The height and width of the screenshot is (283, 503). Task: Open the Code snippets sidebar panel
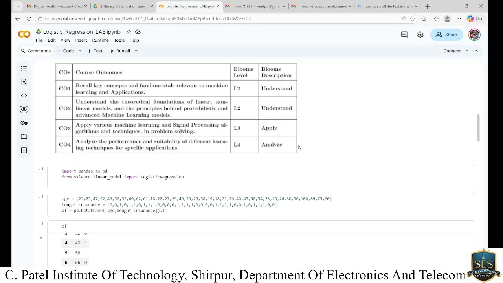(x=24, y=96)
